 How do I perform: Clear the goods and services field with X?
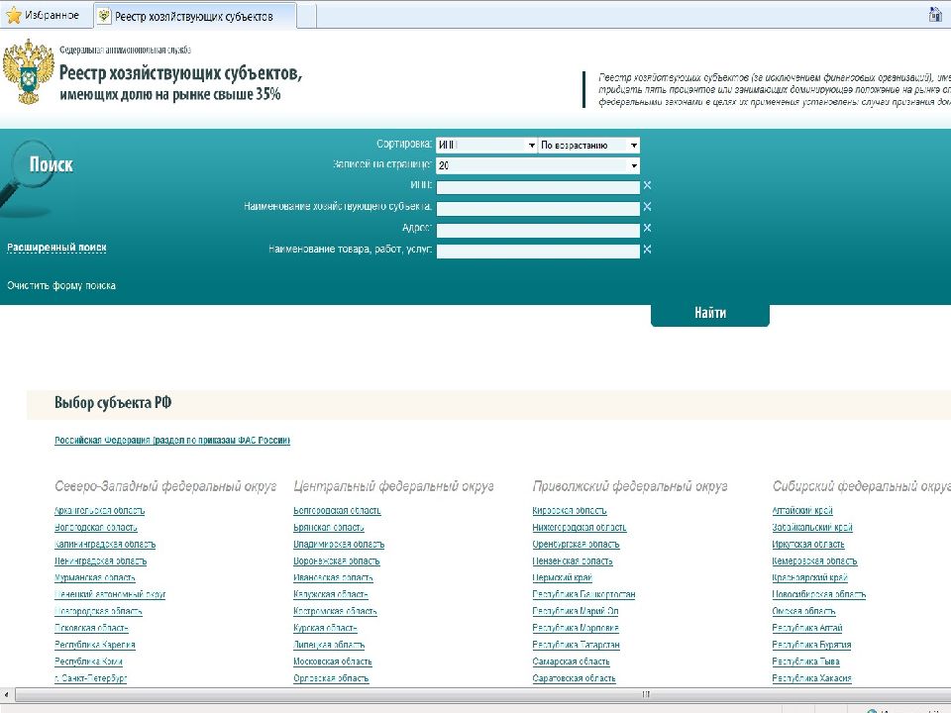[647, 250]
